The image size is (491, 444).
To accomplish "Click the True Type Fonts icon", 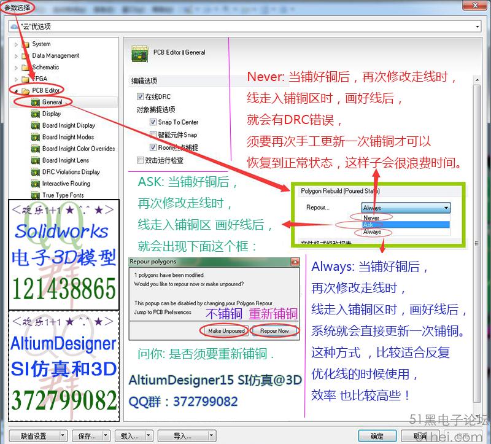I will (36, 195).
